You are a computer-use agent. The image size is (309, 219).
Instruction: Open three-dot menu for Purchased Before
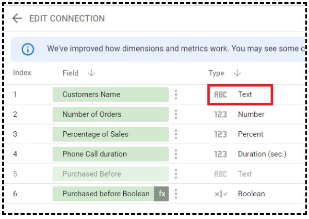pyautogui.click(x=176, y=174)
